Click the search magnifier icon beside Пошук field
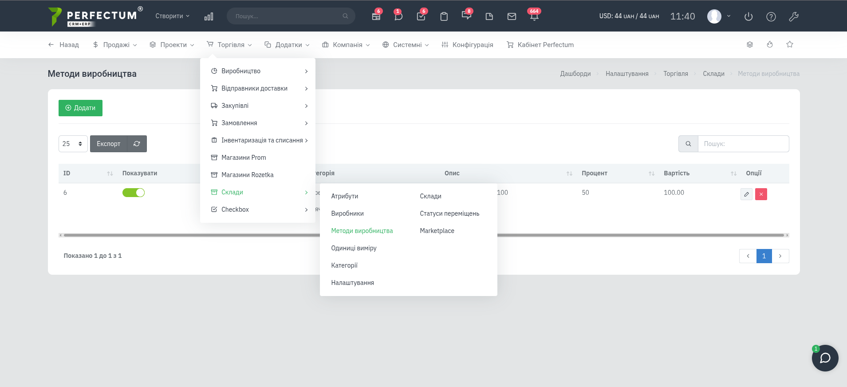Viewport: 847px width, 387px height. tap(688, 144)
